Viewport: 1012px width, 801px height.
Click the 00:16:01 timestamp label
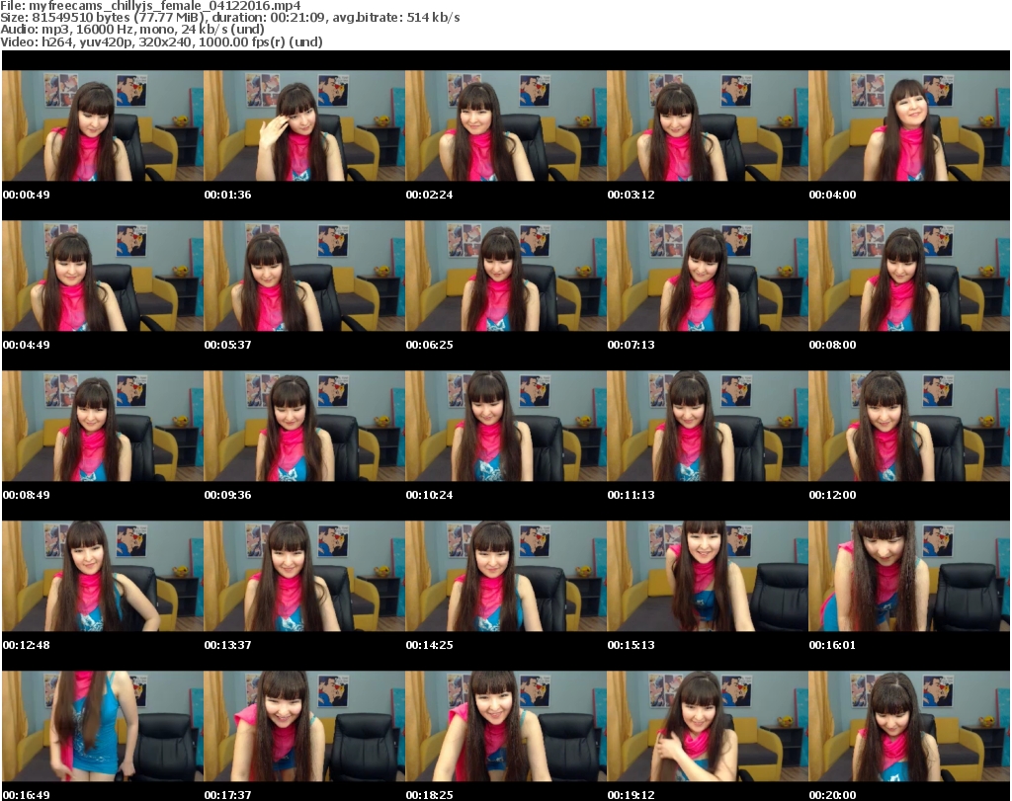[x=832, y=645]
